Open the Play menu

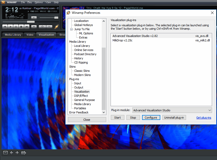pos(30,2)
